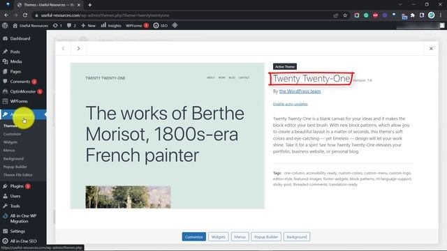Open Theme File Editor in submenu
The image size is (447, 251).
pos(18,175)
